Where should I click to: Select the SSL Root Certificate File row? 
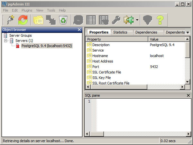click(135, 82)
